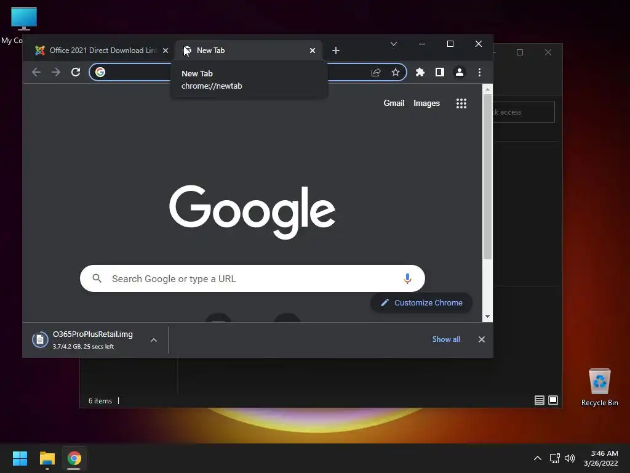Open the network tray icon
Viewport: 630px width, 473px height.
(x=554, y=458)
